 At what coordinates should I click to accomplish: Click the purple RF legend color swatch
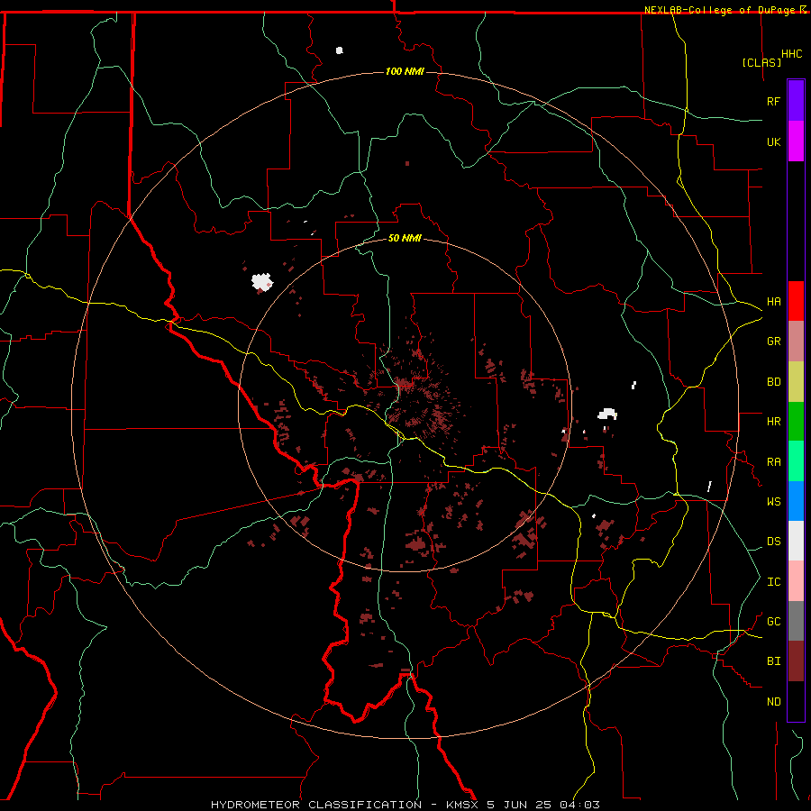click(x=796, y=101)
